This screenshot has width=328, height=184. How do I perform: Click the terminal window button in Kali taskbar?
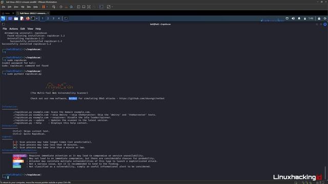point(66,18)
